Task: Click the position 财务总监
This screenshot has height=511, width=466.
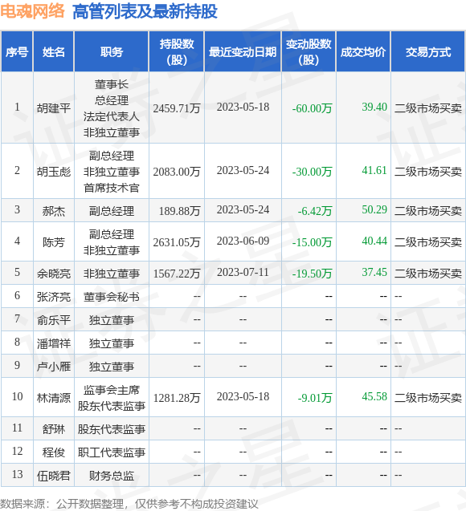Action: 112,476
